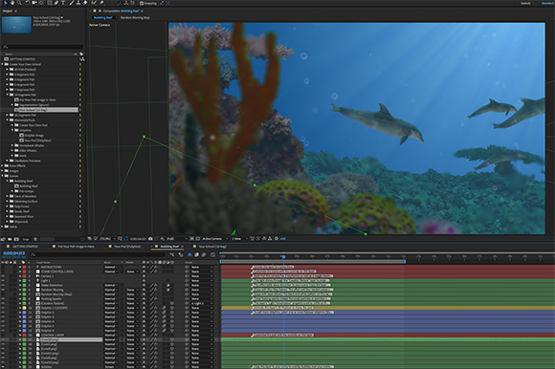Select the Clone Stamp tool
The height and width of the screenshot is (369, 555).
click(78, 3)
